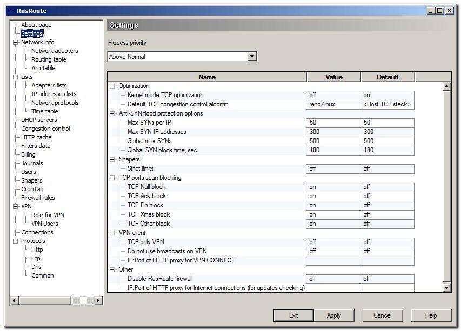The height and width of the screenshot is (331, 461).
Task: Collapse the Network info tree node
Action: 15,42
